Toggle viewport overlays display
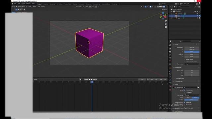Screen dimensions: 212x119 150,7
